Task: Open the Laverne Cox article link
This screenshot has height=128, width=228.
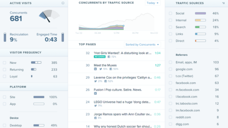Action: point(123,77)
